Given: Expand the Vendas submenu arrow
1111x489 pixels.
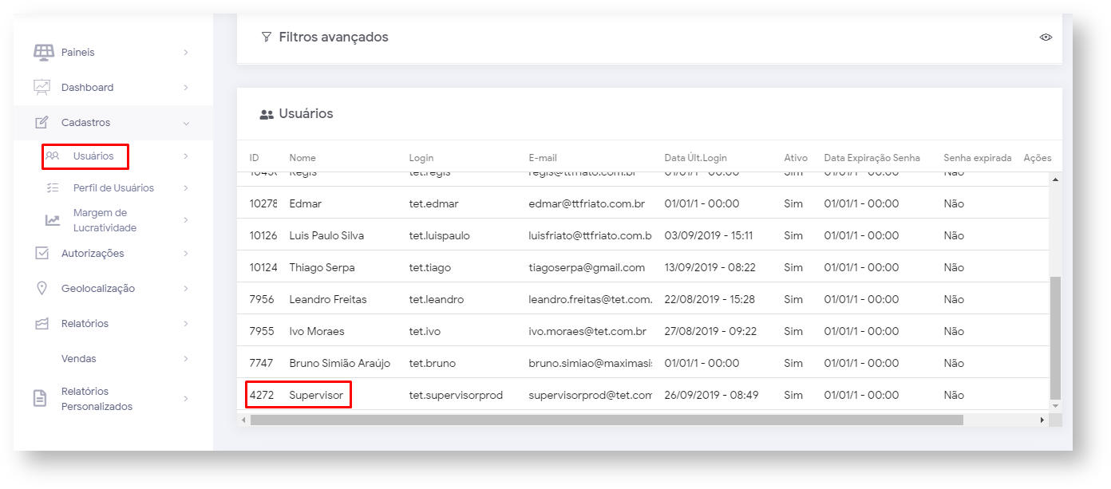Looking at the screenshot, I should [186, 359].
